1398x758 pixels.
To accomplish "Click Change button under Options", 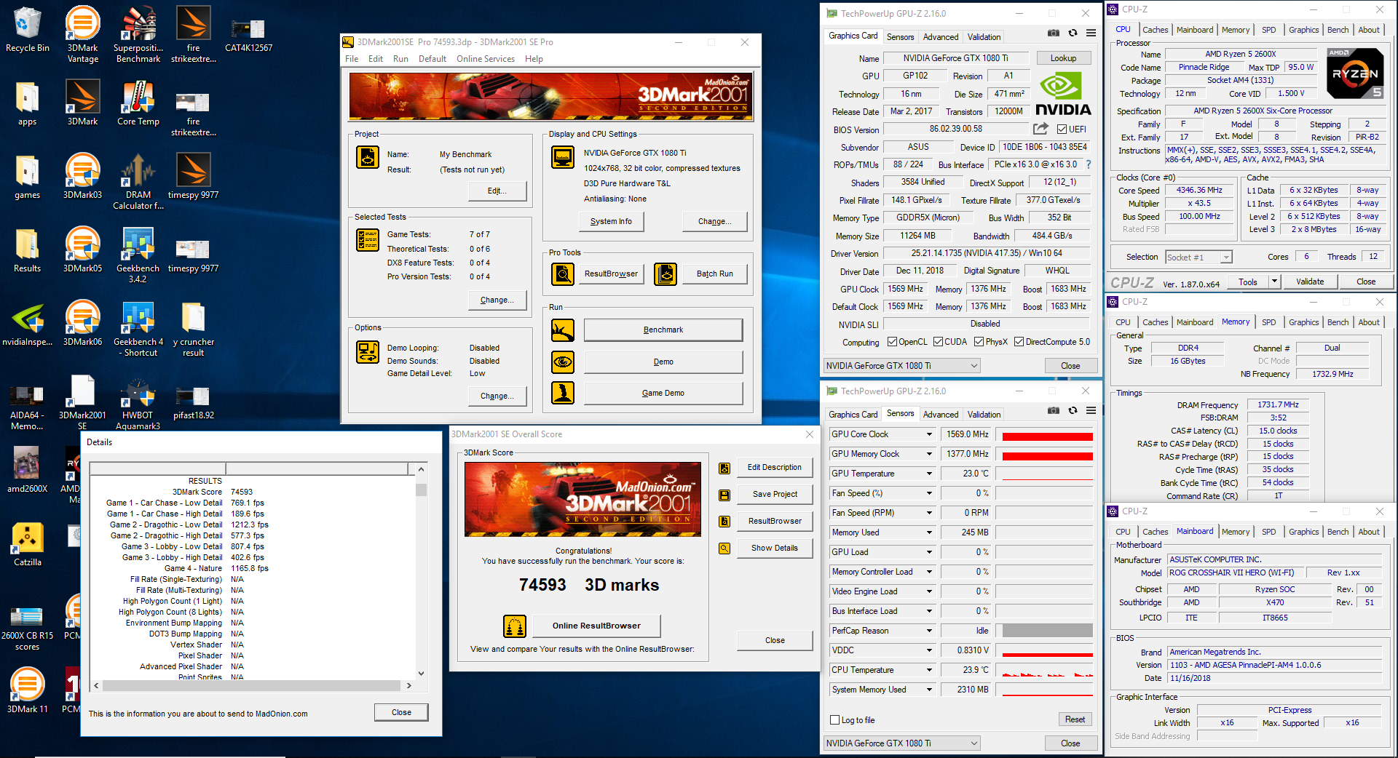I will coord(497,396).
